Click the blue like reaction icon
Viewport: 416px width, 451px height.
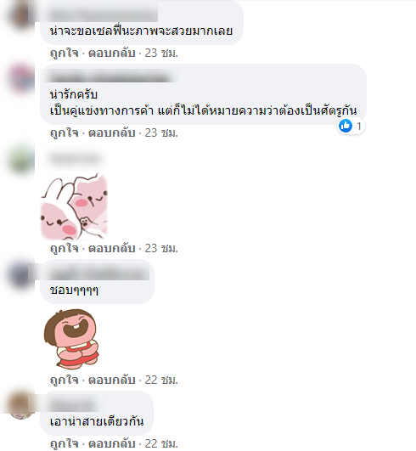tap(346, 126)
